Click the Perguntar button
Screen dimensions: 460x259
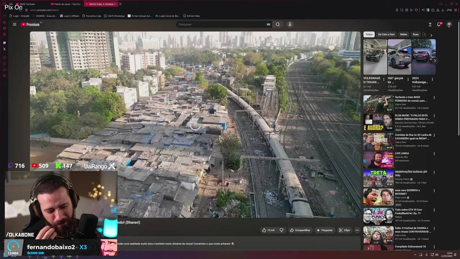tap(325, 230)
